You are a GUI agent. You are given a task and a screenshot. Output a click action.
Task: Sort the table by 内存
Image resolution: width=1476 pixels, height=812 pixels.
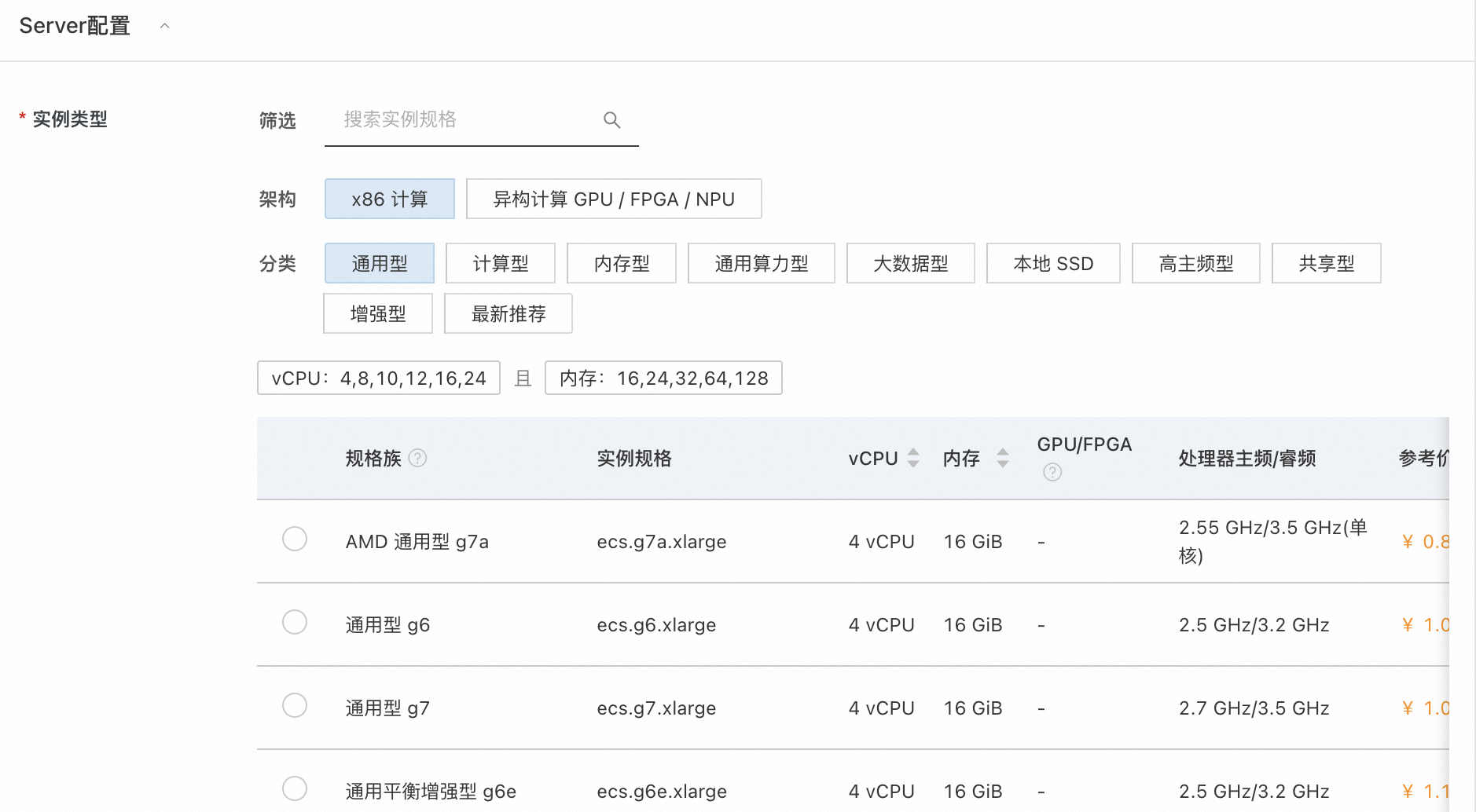[x=1003, y=458]
